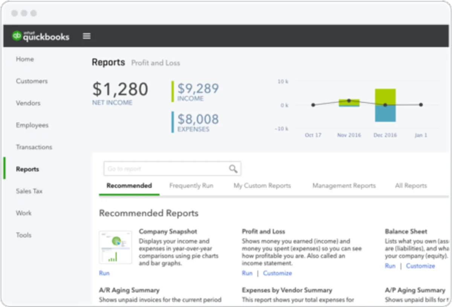Show the All Reports tab
This screenshot has height=307, width=452.
(x=411, y=186)
